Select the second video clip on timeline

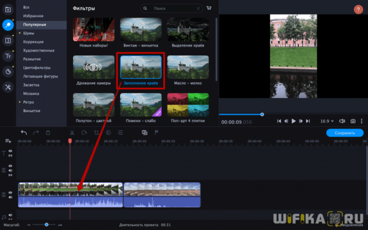[162, 195]
